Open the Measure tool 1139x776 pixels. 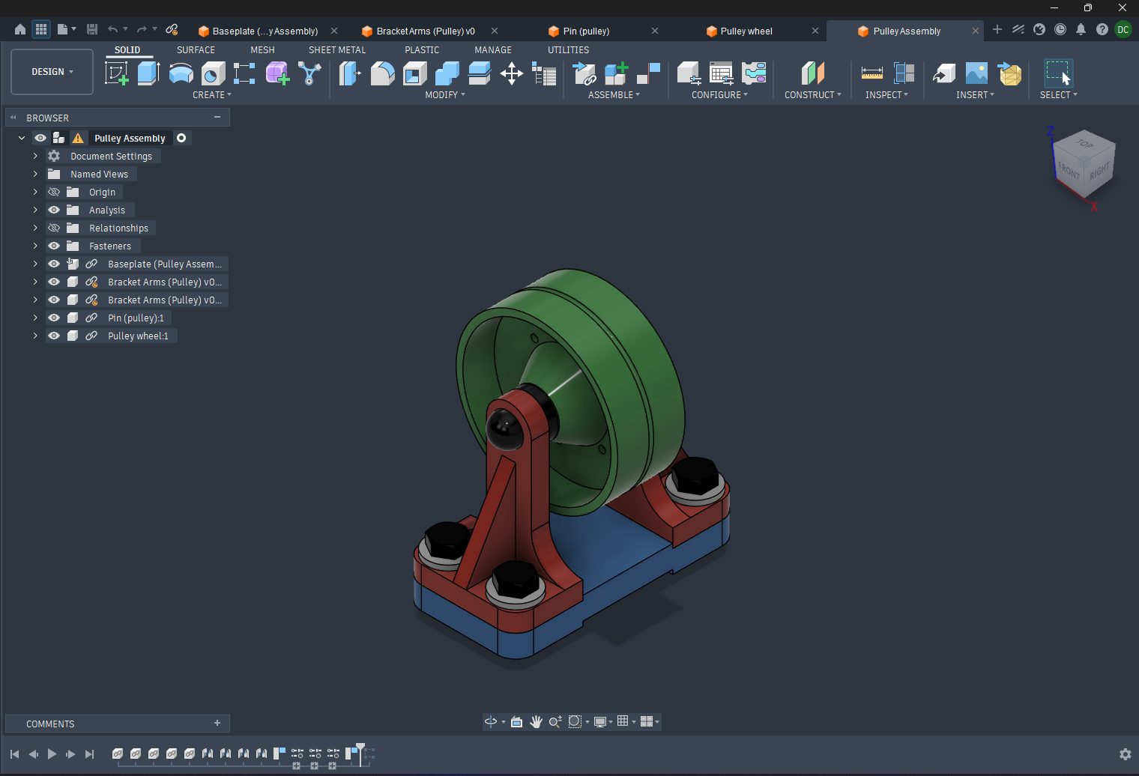click(872, 73)
